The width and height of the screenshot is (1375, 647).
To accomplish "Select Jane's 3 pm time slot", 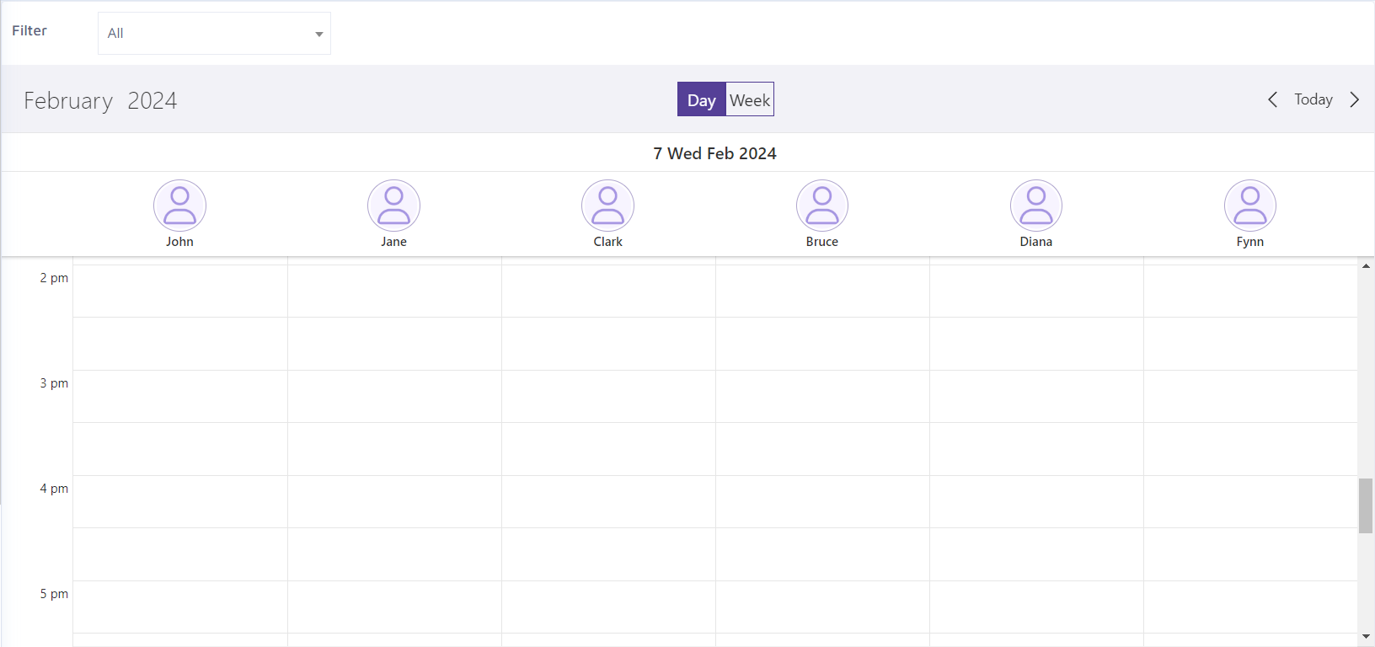I will (394, 396).
